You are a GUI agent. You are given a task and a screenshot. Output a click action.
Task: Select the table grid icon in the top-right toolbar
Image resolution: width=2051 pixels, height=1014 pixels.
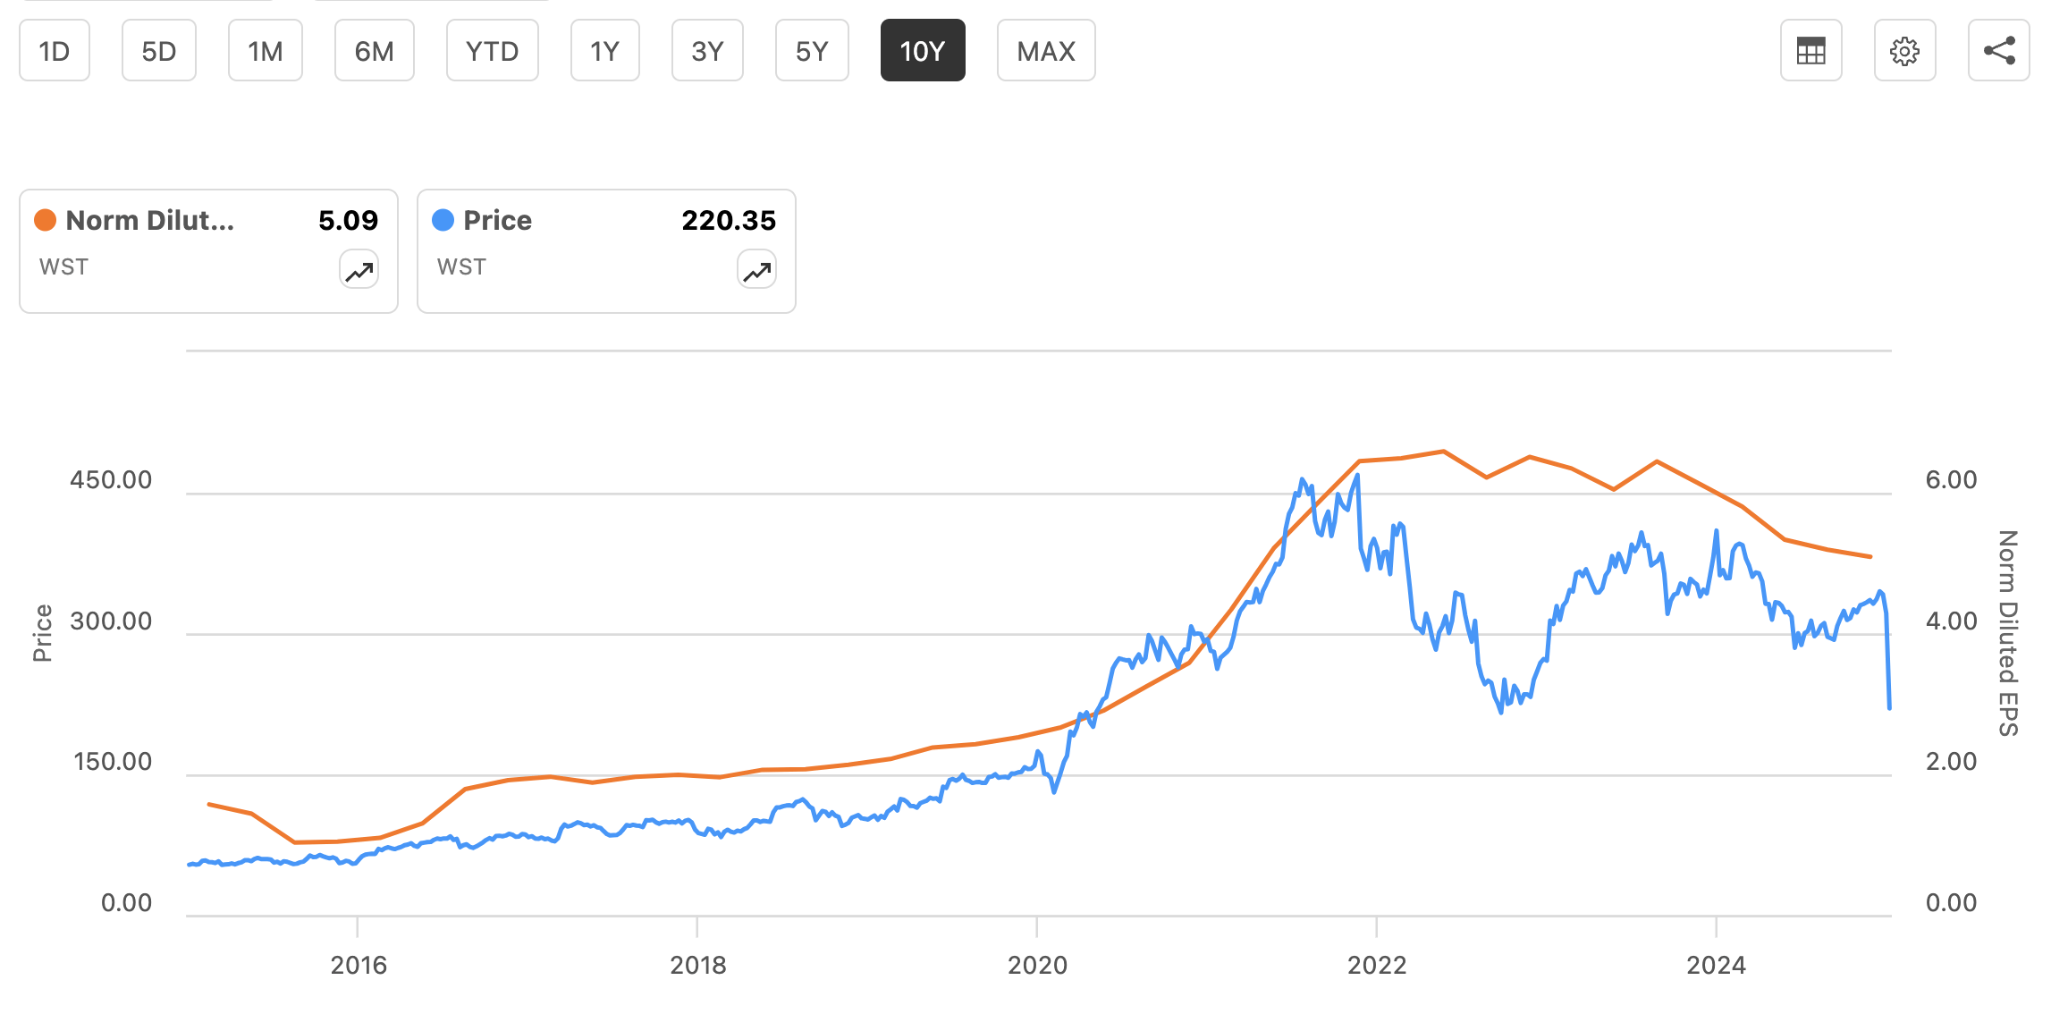[1810, 51]
